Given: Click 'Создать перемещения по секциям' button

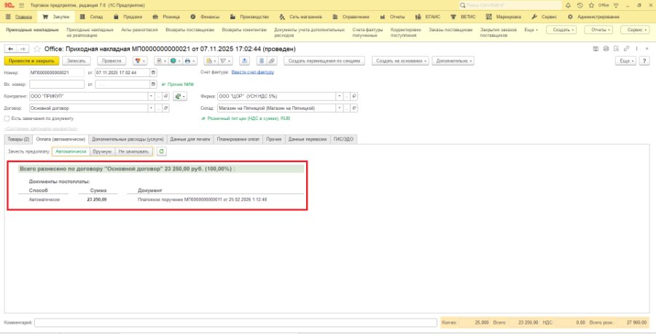Looking at the screenshot, I should [x=324, y=60].
